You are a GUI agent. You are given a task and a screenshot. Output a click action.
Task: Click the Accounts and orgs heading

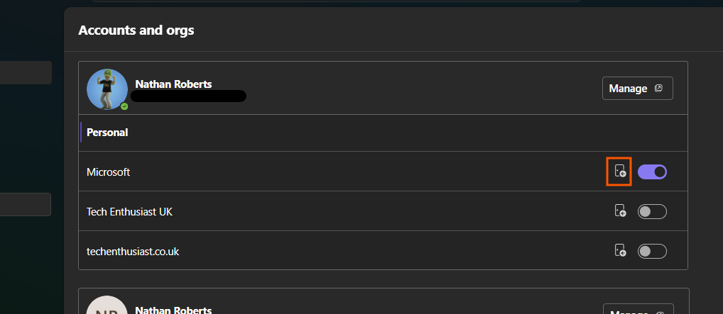tap(136, 30)
